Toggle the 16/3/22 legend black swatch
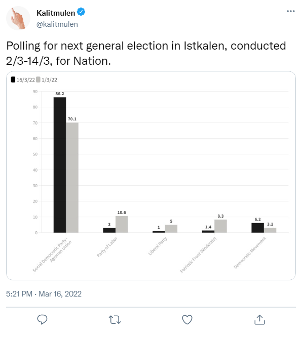 coord(13,79)
